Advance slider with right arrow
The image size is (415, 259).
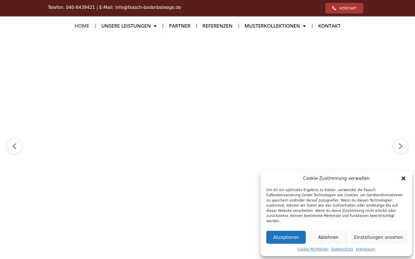pos(400,146)
